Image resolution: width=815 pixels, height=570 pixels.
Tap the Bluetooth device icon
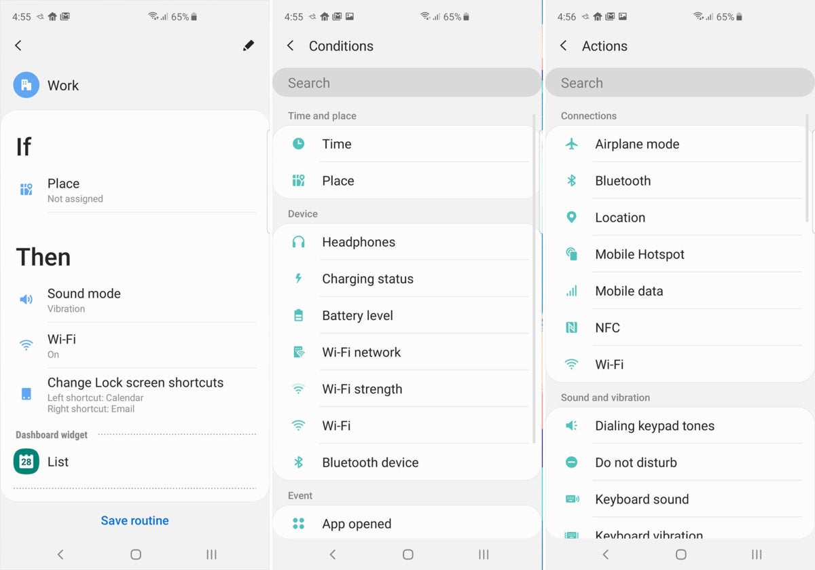pyautogui.click(x=298, y=462)
